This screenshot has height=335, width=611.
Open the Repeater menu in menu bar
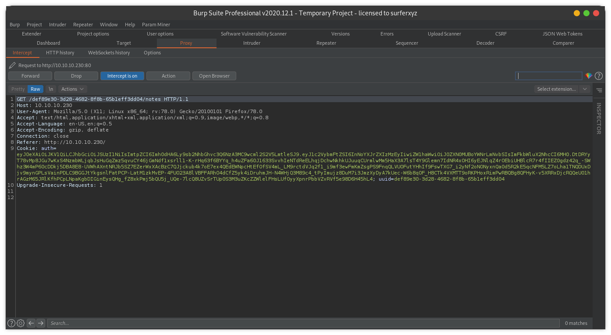tap(83, 25)
